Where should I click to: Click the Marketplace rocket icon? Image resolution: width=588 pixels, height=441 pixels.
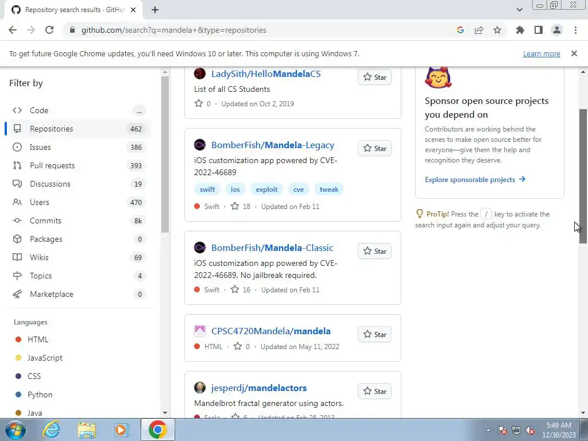[17, 294]
